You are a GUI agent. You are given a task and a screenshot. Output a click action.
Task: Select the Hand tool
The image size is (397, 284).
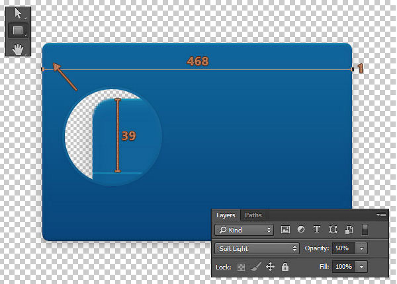(18, 49)
